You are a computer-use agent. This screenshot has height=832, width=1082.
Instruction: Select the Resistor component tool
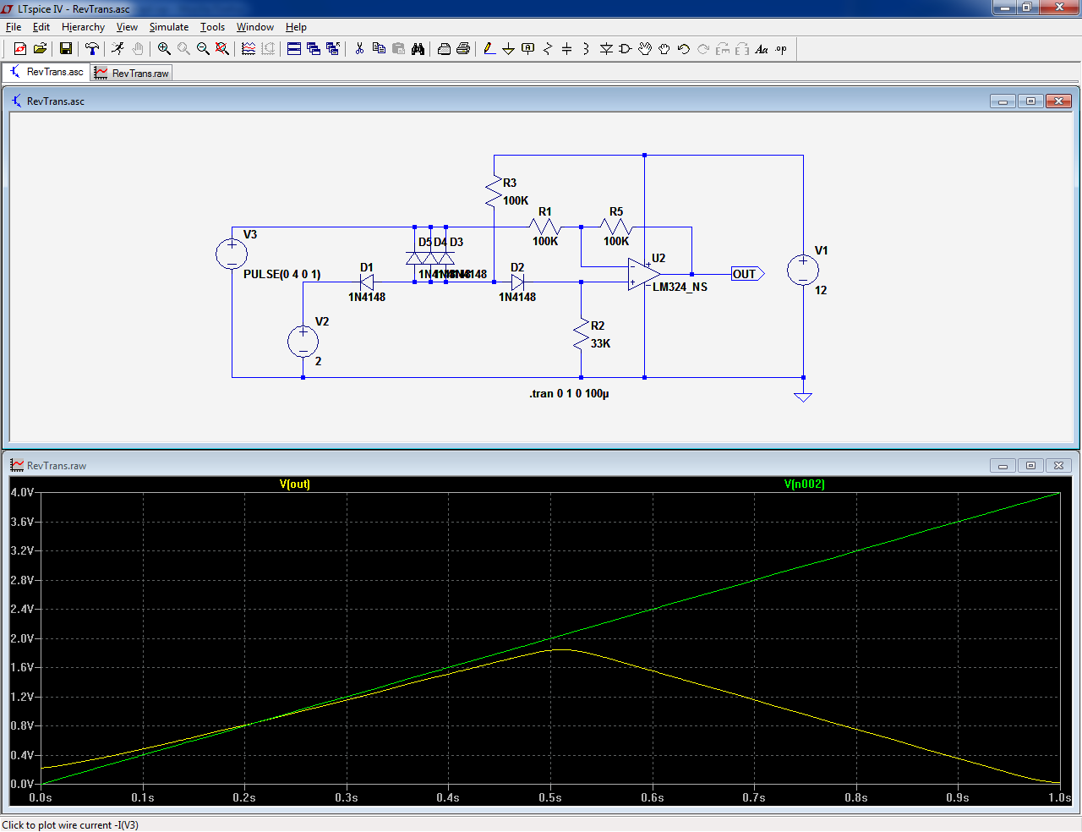(x=547, y=49)
